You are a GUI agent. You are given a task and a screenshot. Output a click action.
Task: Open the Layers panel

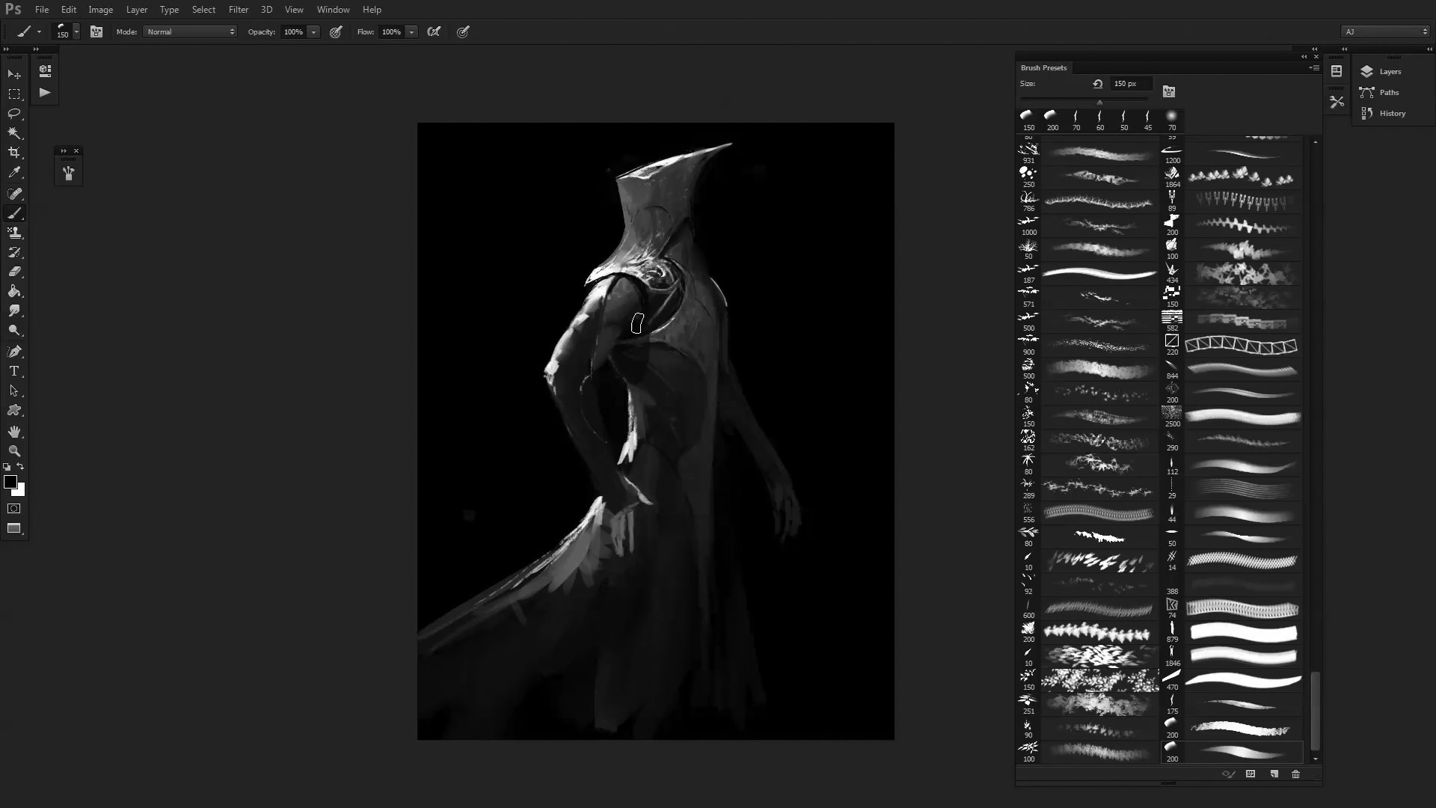pos(1389,72)
